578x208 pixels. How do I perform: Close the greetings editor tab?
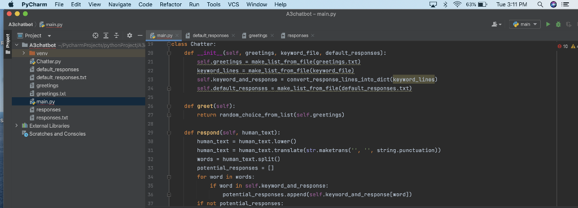[272, 36]
